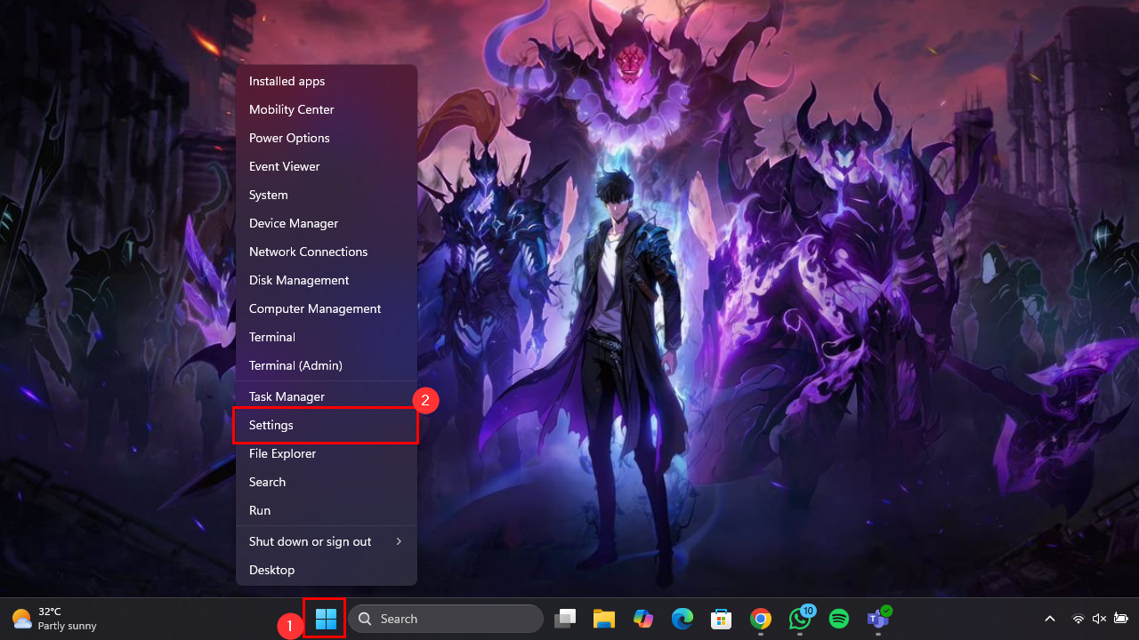This screenshot has height=640, width=1139.
Task: Show hidden icons with the tray chevron
Action: (x=1050, y=619)
